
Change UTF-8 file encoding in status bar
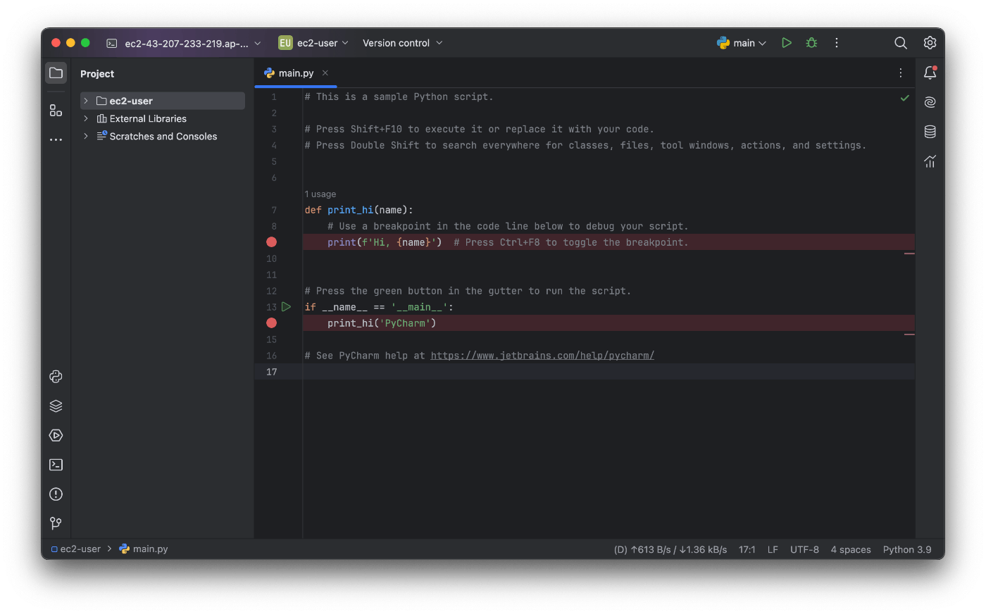click(x=804, y=550)
